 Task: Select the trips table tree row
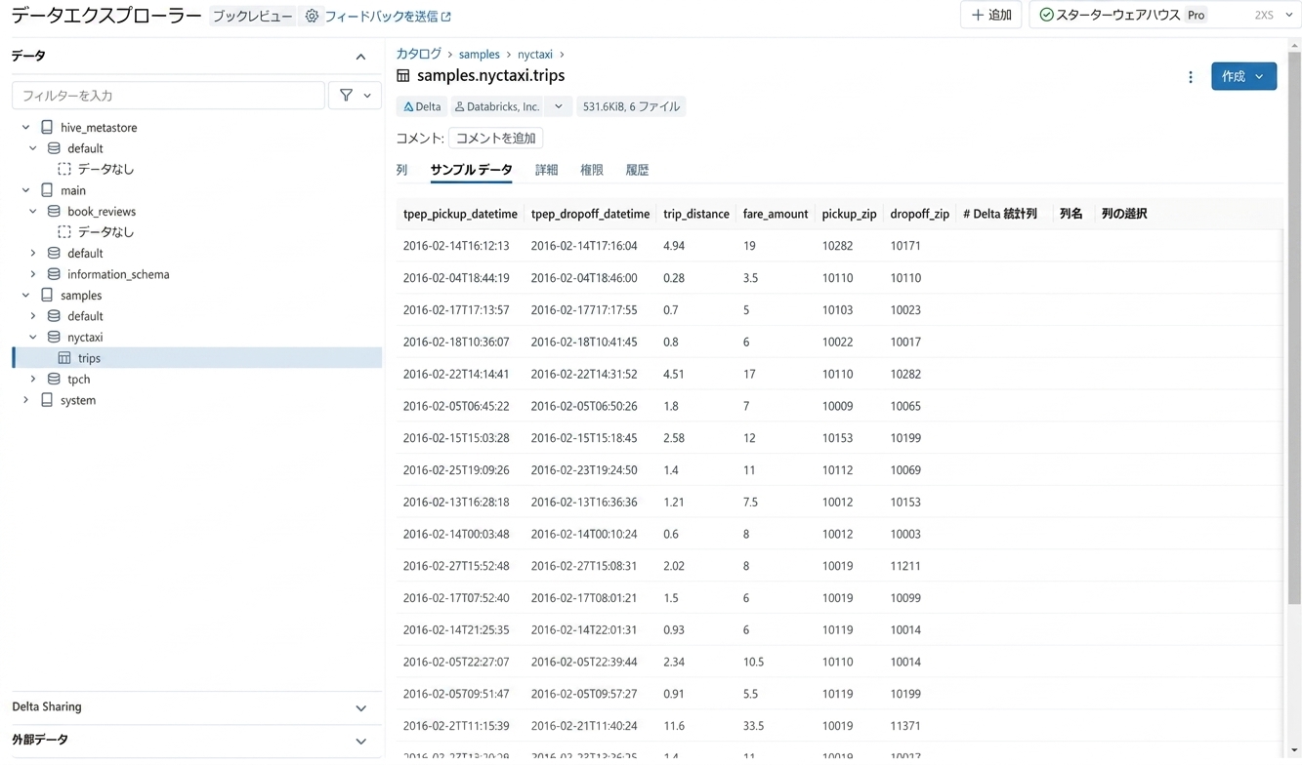(x=196, y=358)
